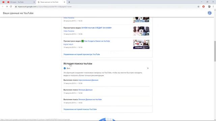This screenshot has height=121, width=216.
Task: Open search query Личные Данные на YouTube
Action: (90, 99)
